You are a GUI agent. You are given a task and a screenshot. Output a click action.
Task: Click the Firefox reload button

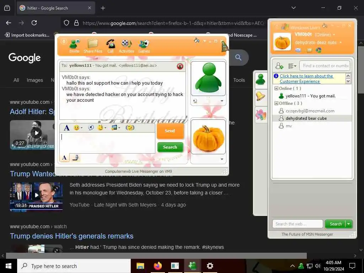pyautogui.click(x=34, y=23)
